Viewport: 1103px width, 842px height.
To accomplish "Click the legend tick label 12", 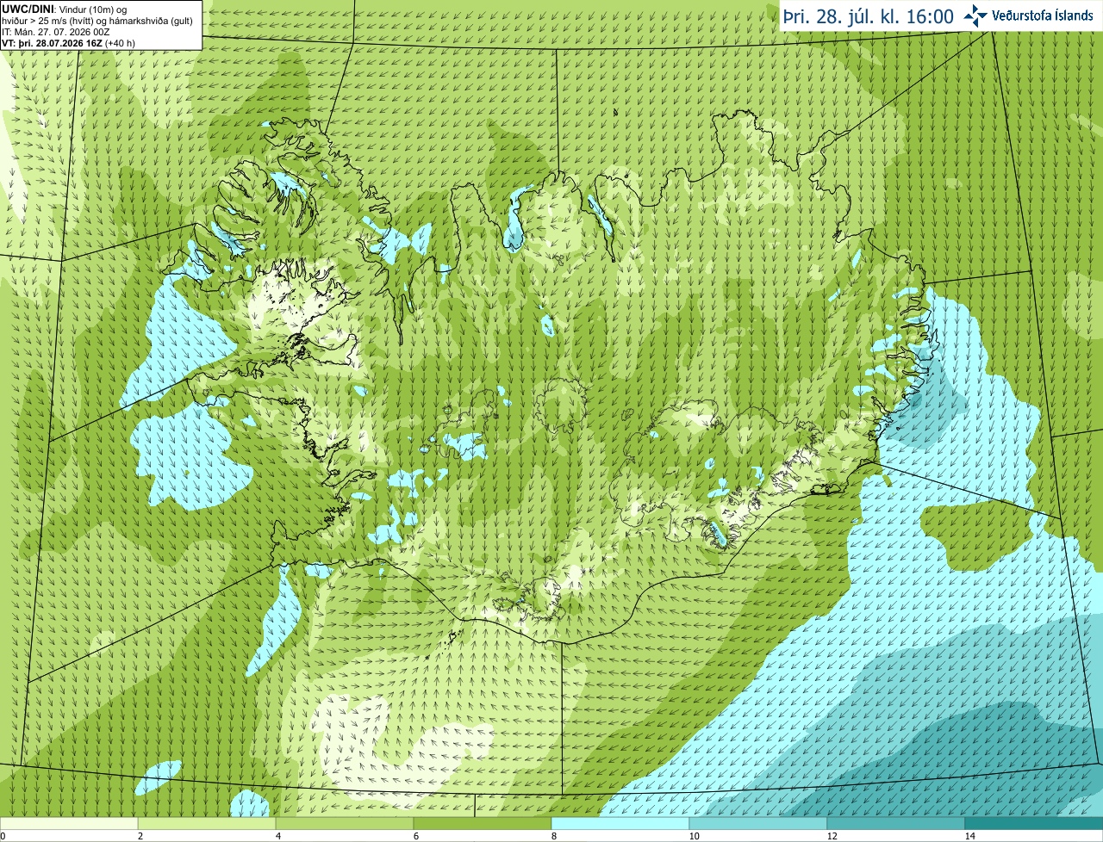I will (832, 836).
